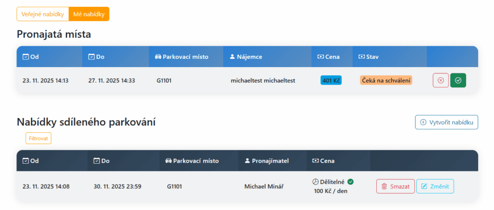Select the Mé nabídky tab

(89, 14)
